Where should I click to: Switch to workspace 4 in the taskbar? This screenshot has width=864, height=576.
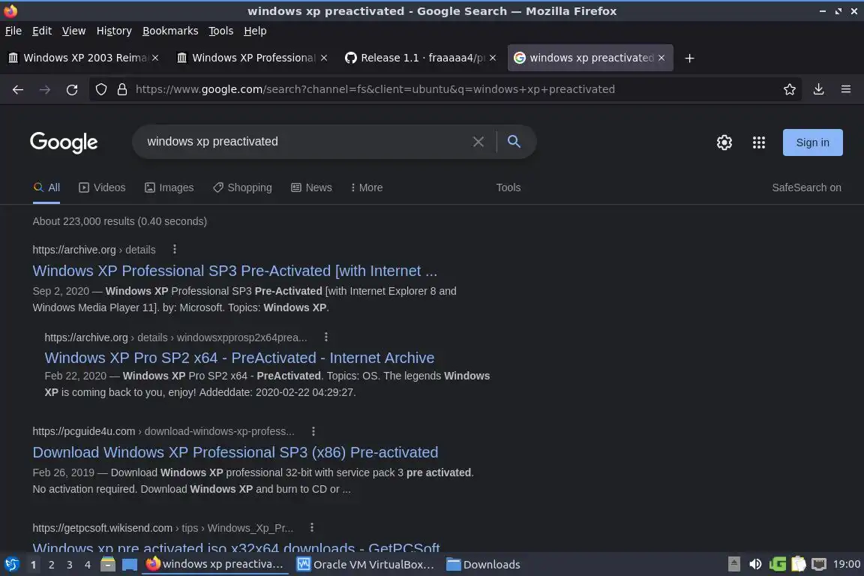pos(87,565)
